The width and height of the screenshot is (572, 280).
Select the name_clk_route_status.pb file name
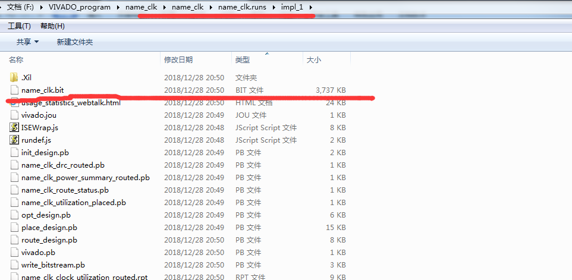tap(65, 190)
